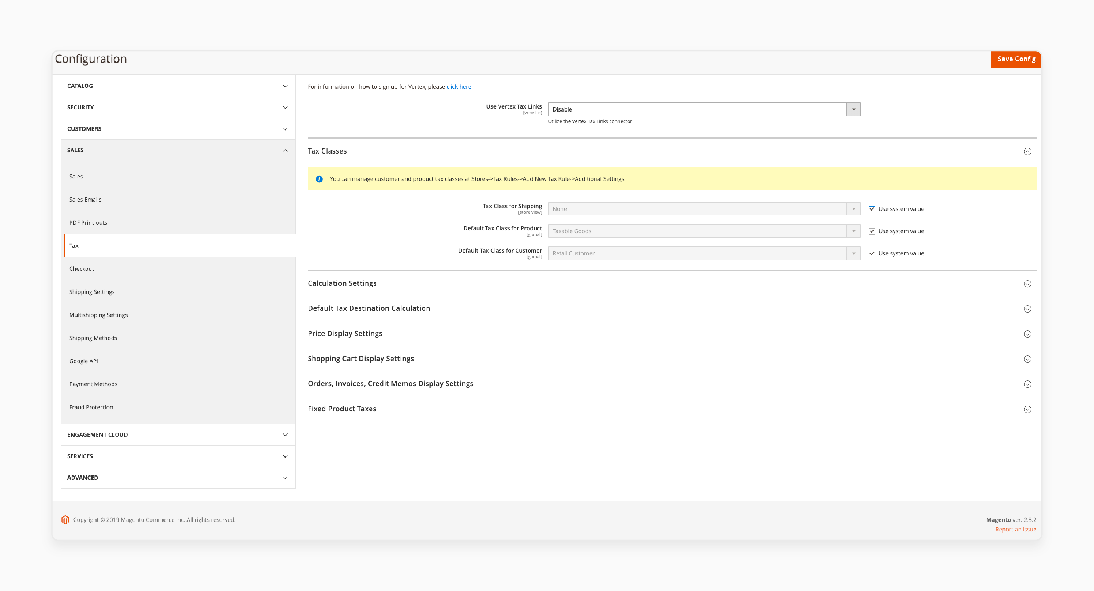Viewport: 1094px width, 591px height.
Task: Toggle Use system value for Tax Class Shipping
Action: click(x=872, y=209)
